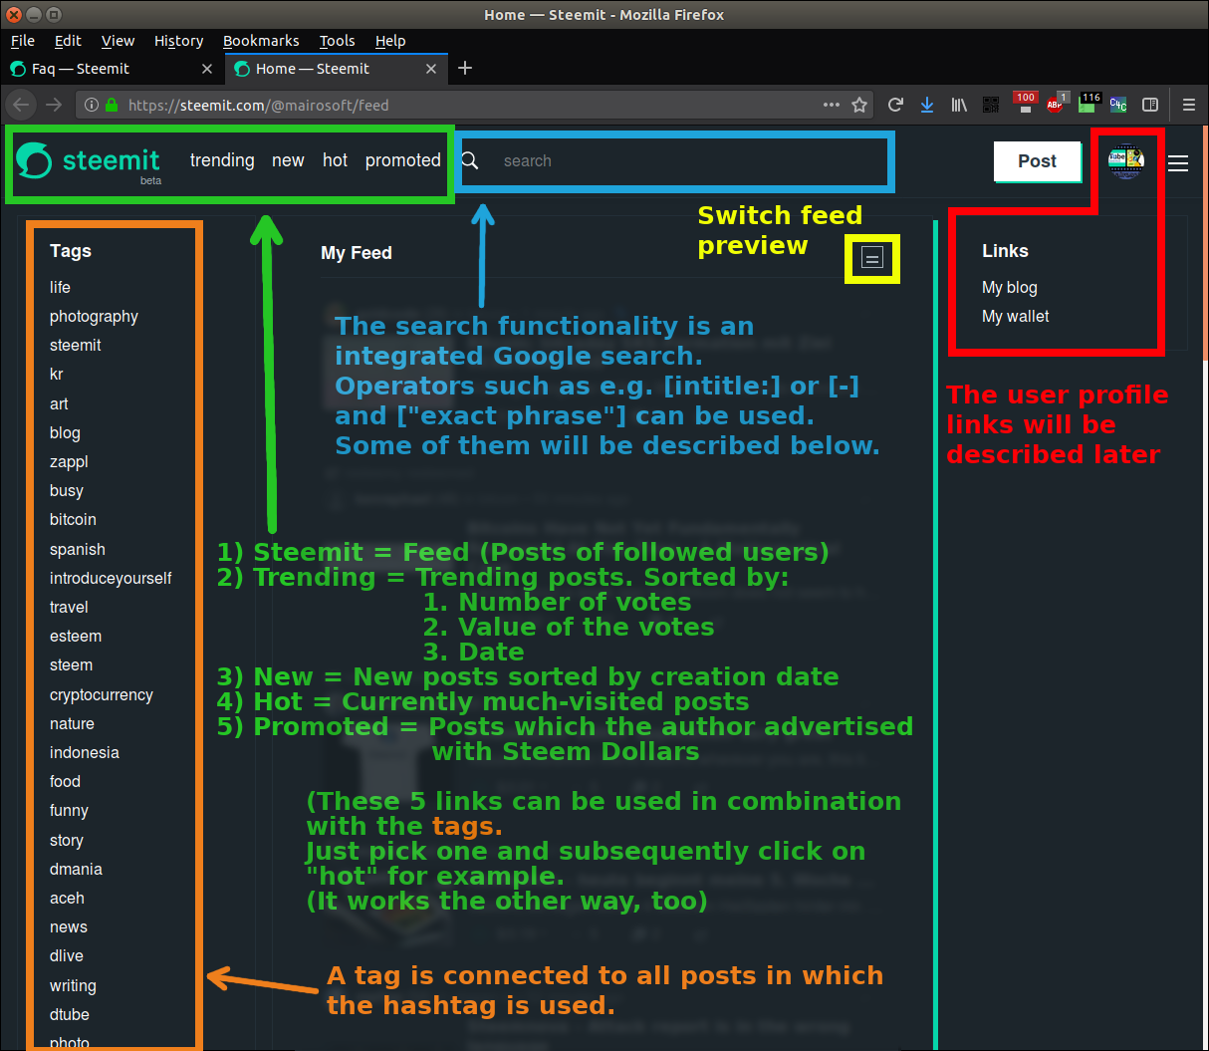Viewport: 1209px width, 1051px height.
Task: Select the dtube tag
Action: pyautogui.click(x=70, y=1014)
